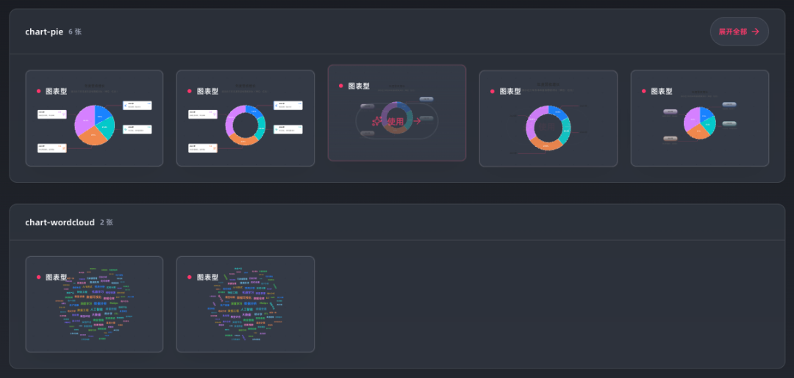Image resolution: width=794 pixels, height=378 pixels.
Task: Click the 展开全部 button for chart-pie
Action: (x=739, y=32)
